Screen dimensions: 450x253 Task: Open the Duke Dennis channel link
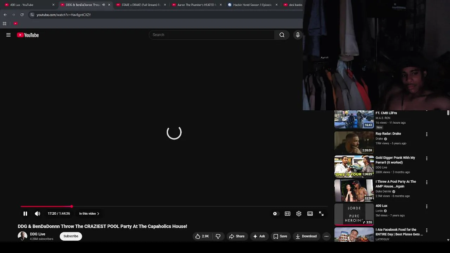(x=383, y=192)
